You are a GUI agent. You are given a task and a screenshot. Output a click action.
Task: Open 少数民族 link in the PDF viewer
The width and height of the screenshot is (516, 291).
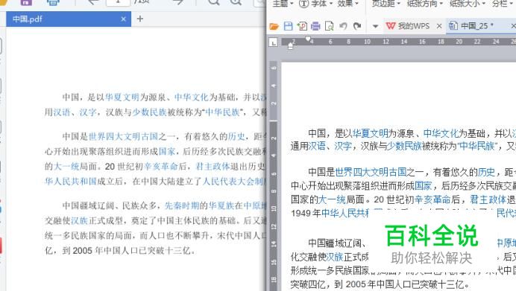[149, 112]
